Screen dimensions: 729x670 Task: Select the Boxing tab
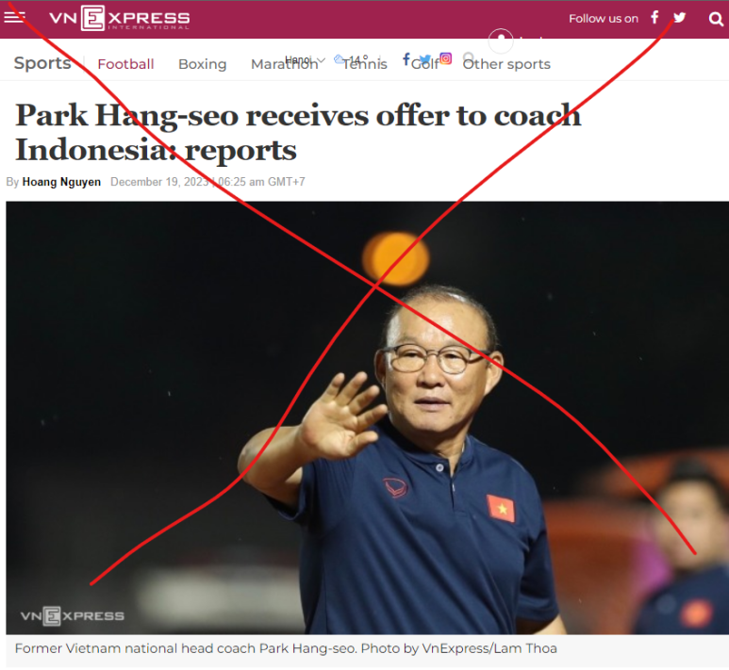[202, 64]
